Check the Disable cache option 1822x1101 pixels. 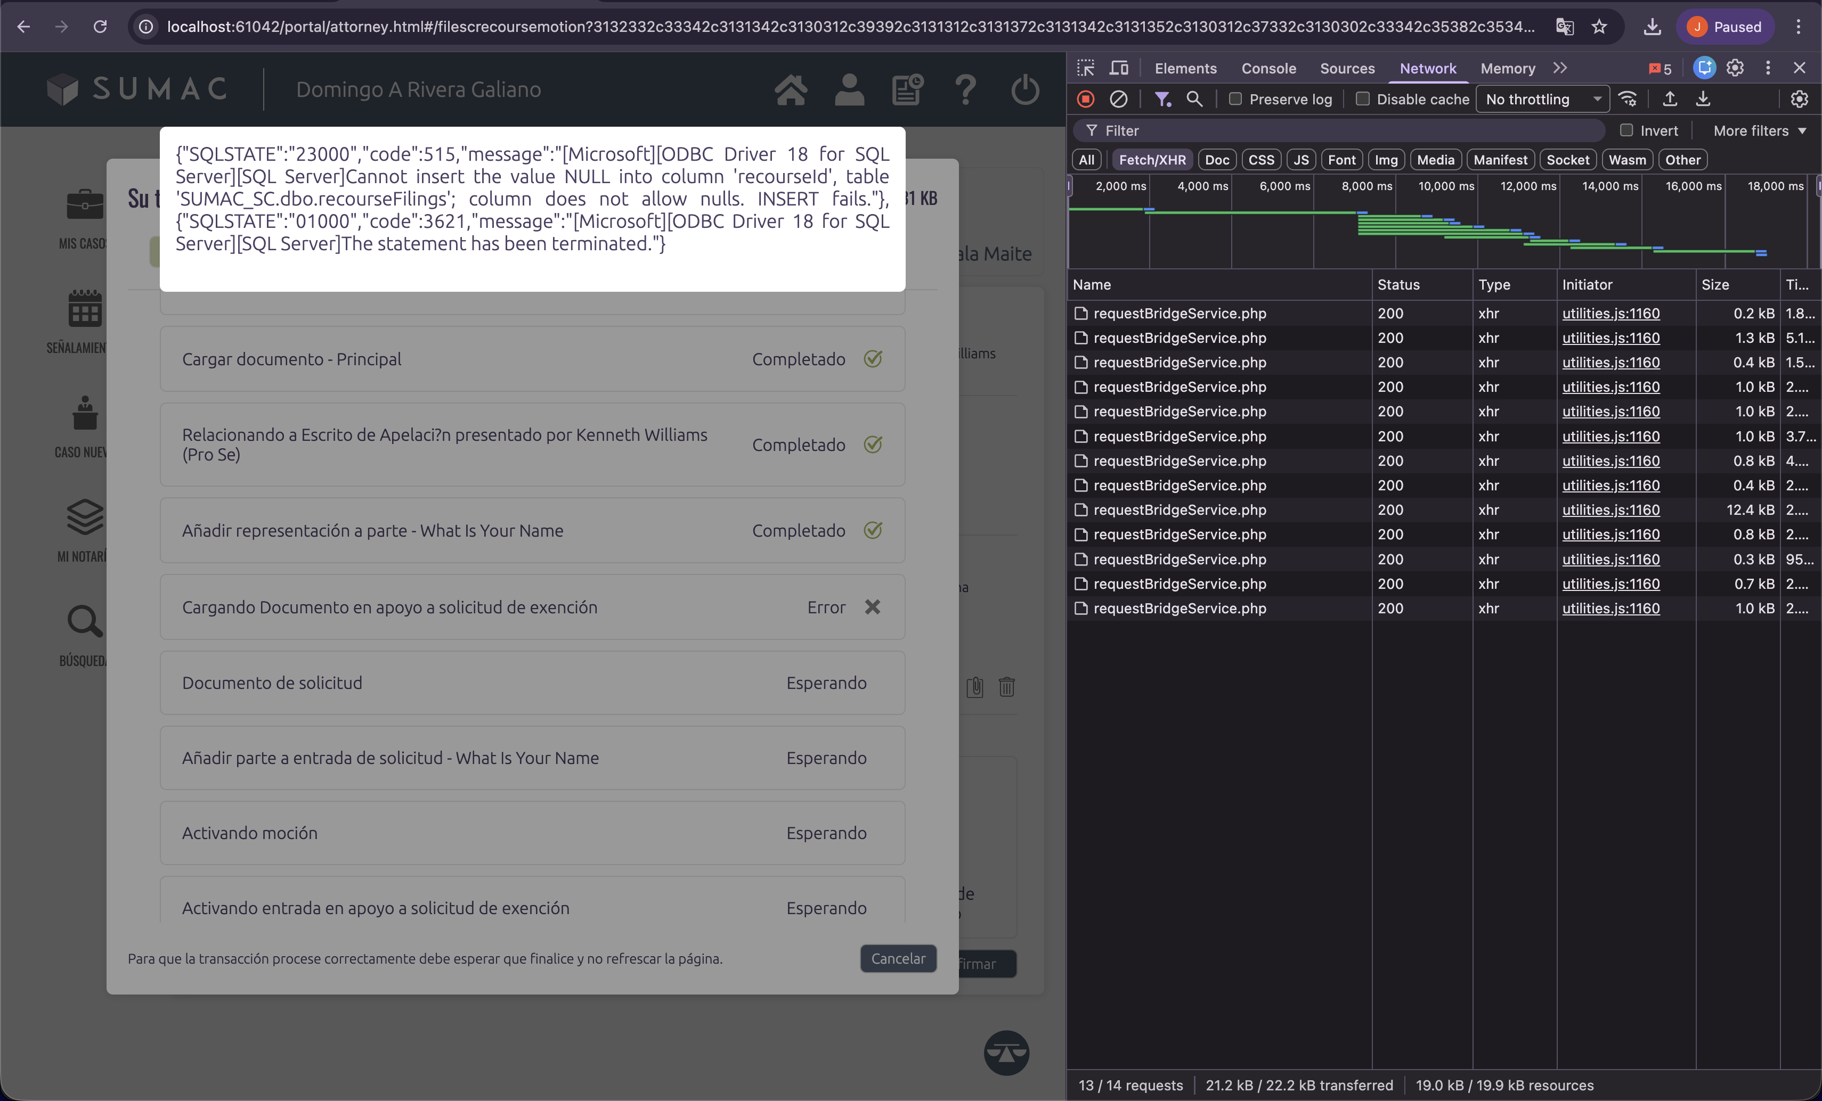pyautogui.click(x=1363, y=99)
